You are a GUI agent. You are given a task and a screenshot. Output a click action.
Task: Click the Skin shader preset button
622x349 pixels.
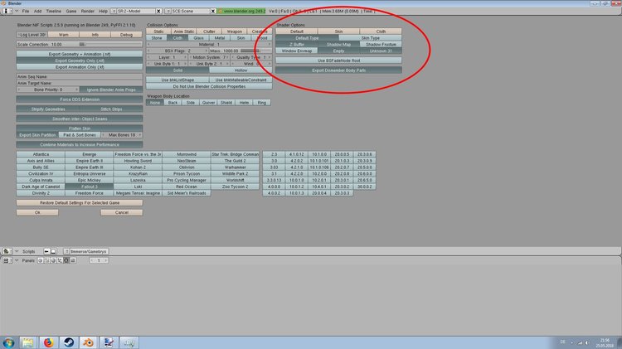coord(338,32)
